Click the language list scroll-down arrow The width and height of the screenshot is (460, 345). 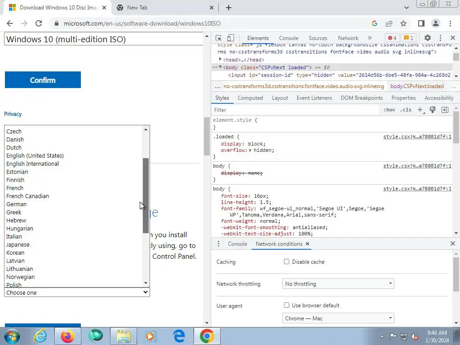coord(146,283)
